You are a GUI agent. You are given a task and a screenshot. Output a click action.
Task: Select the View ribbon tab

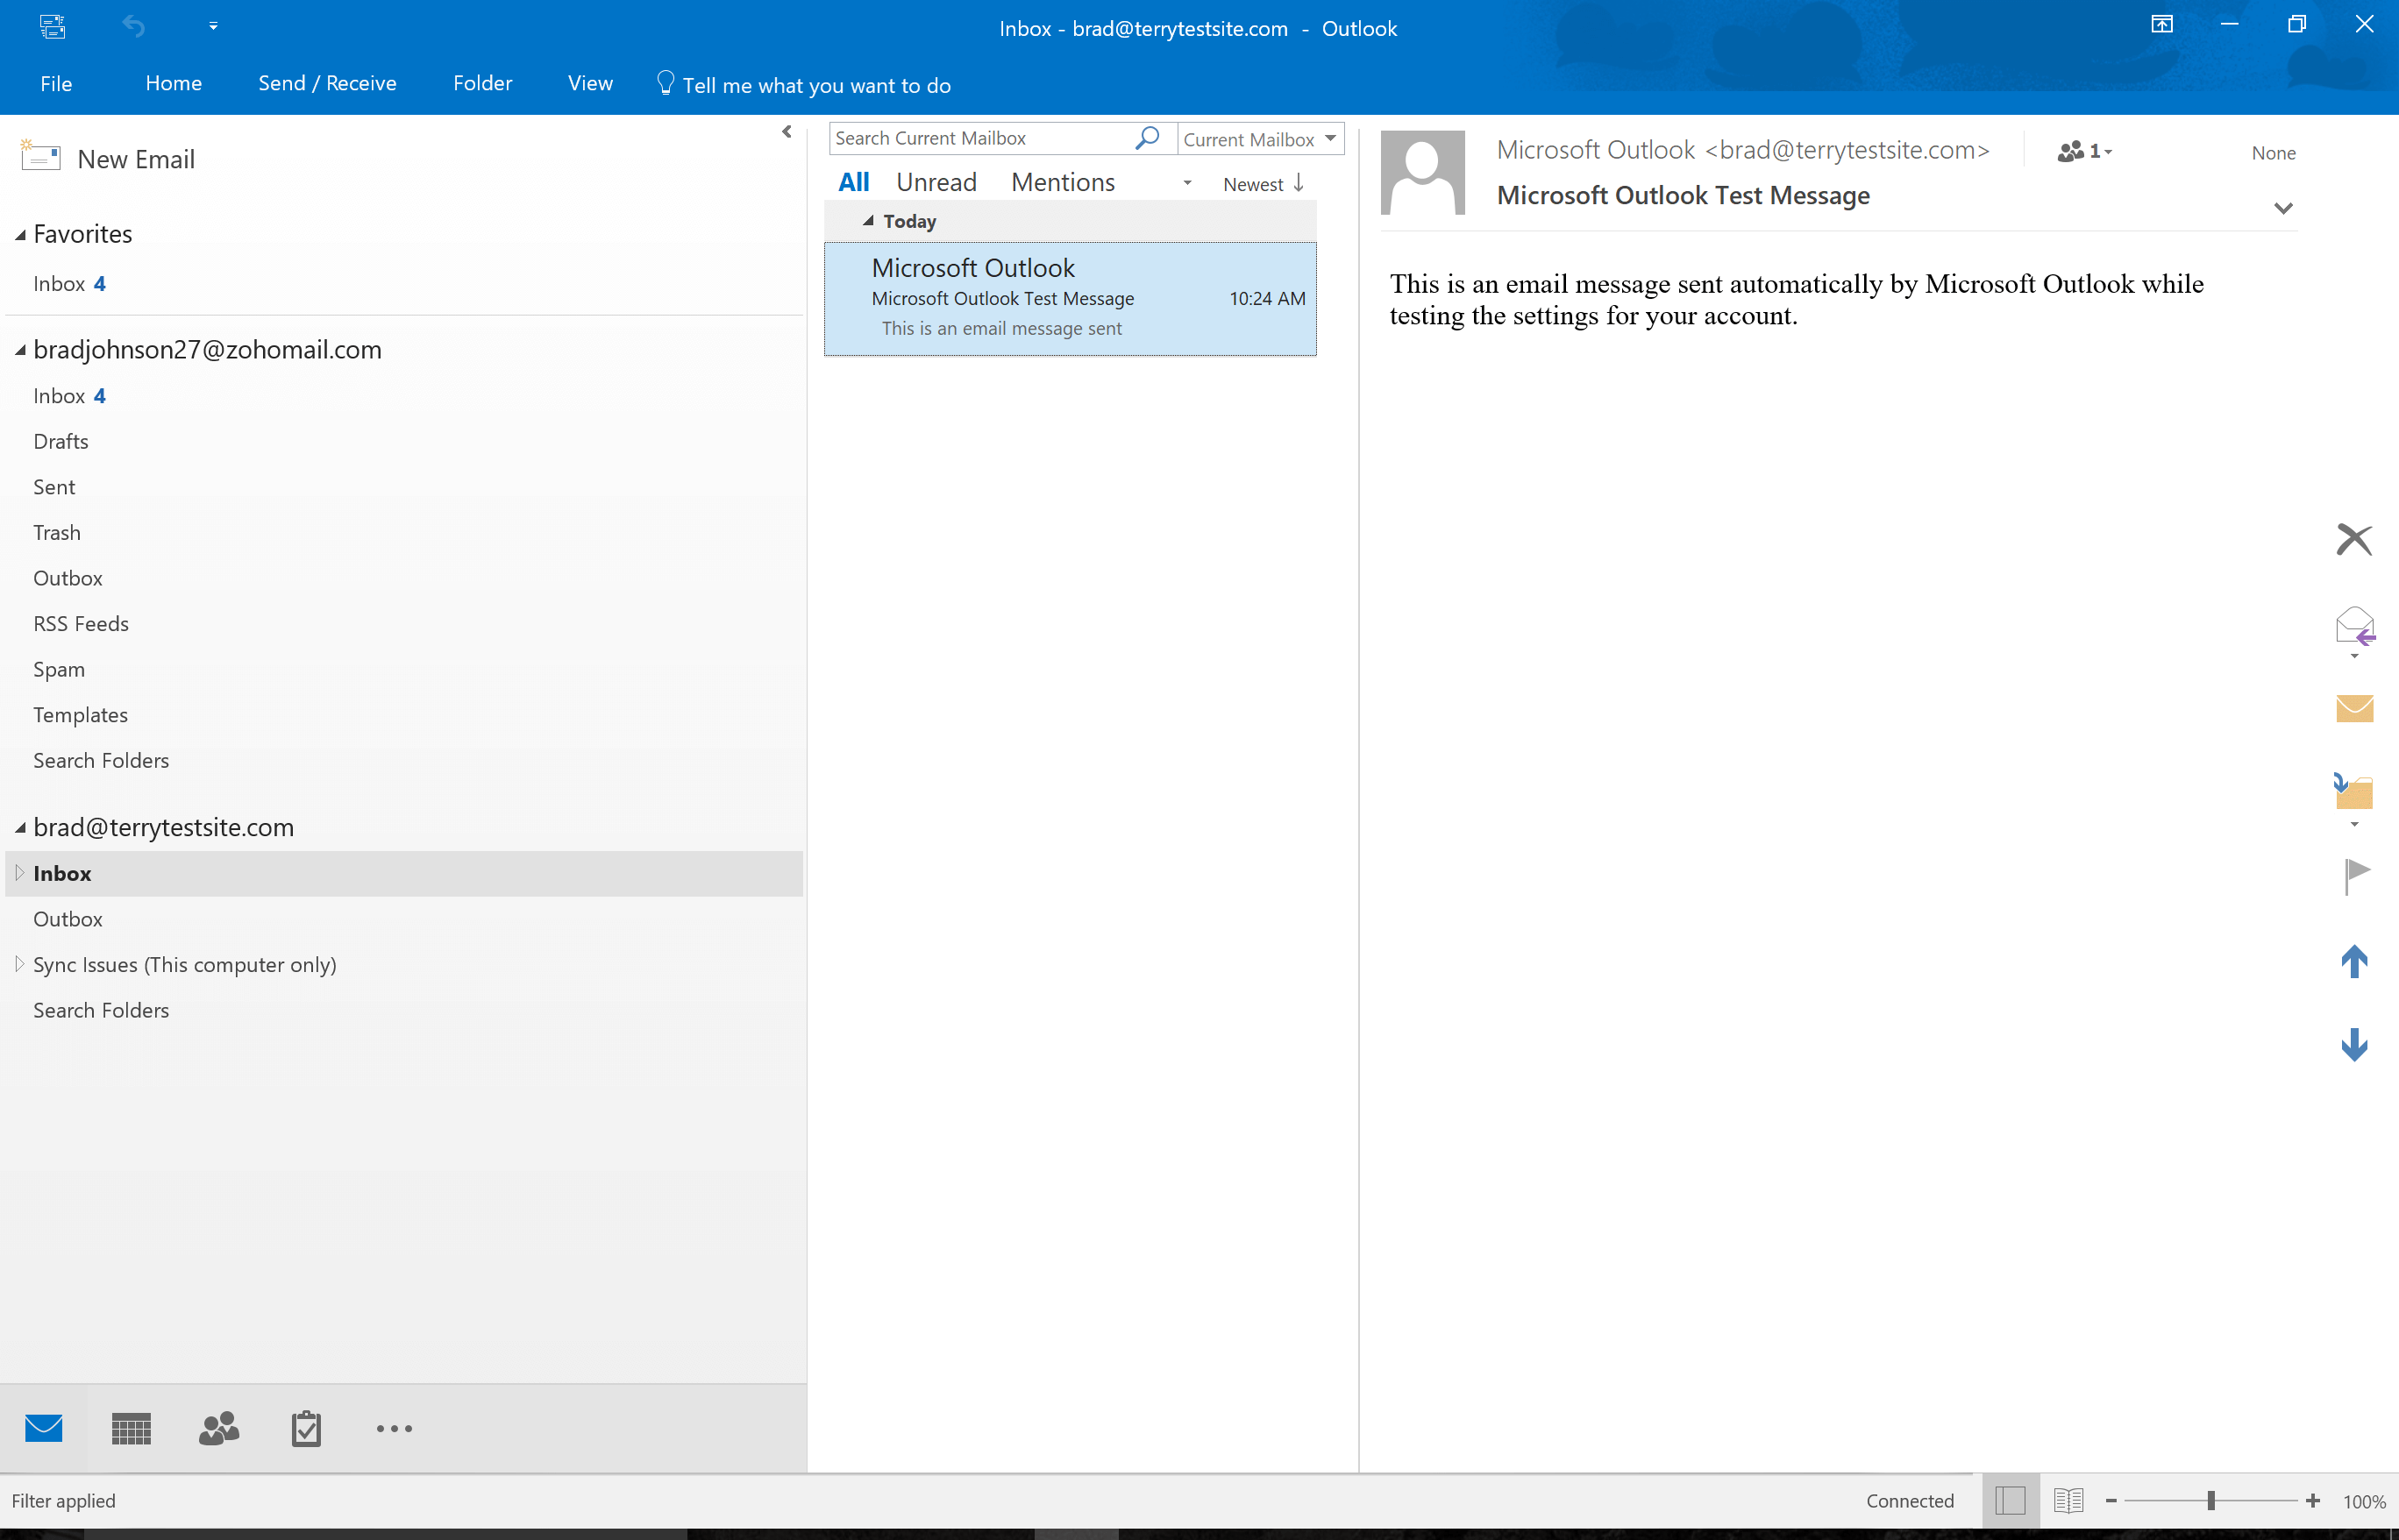[x=590, y=84]
